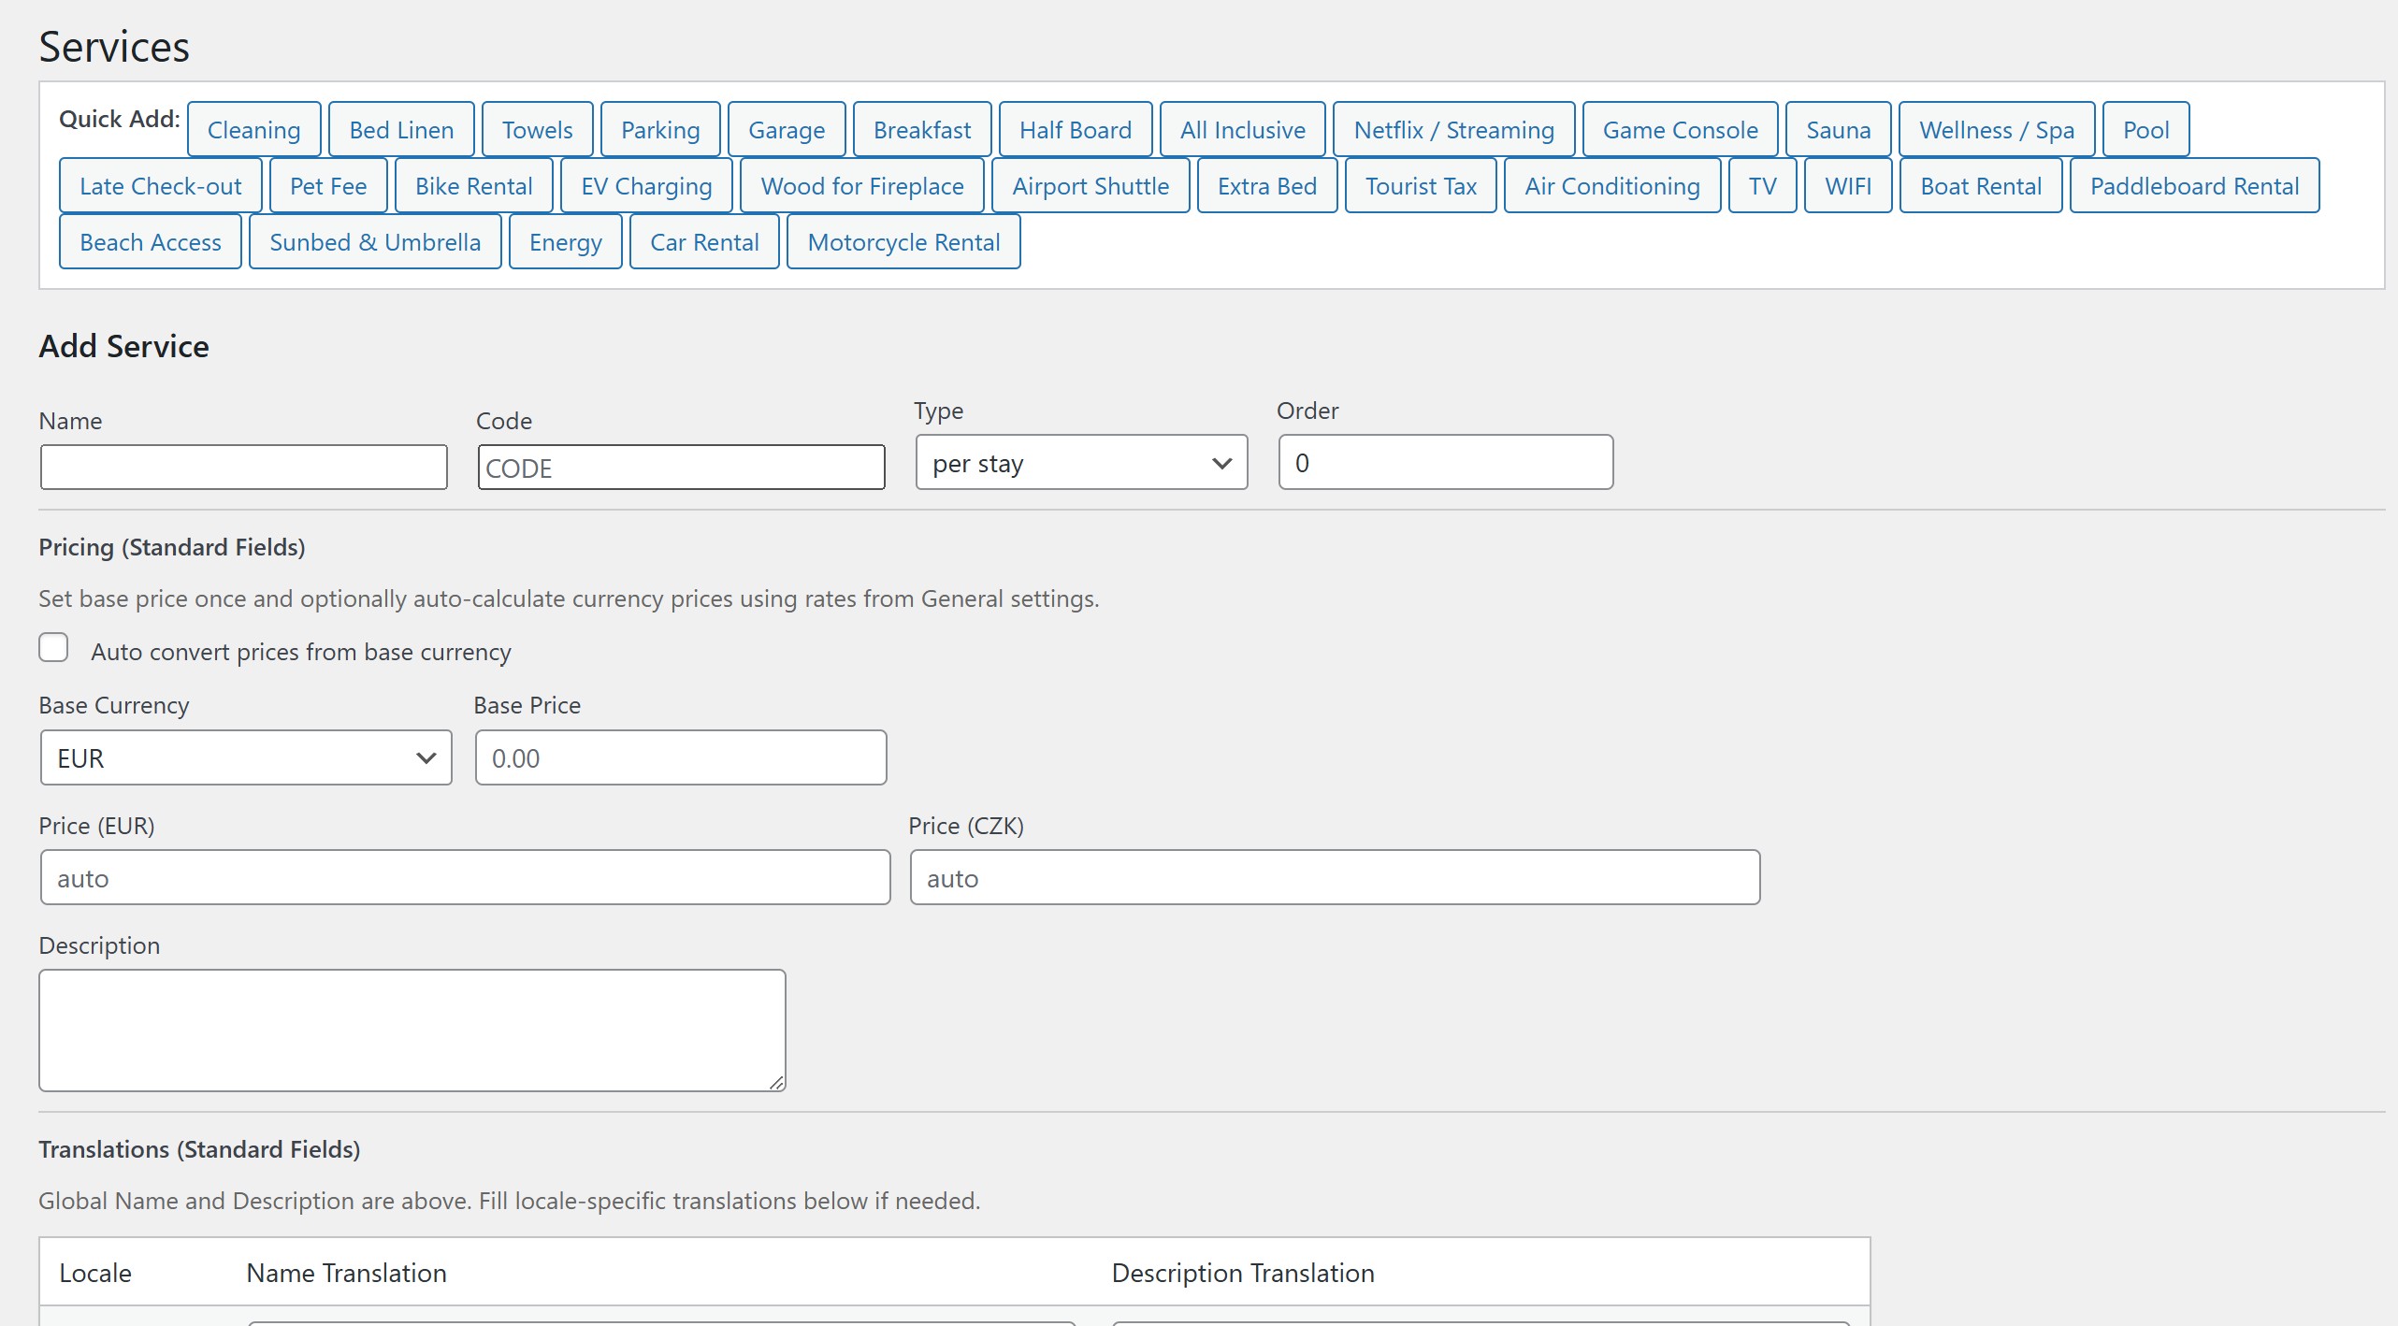Open the Base Currency selector

coord(246,757)
